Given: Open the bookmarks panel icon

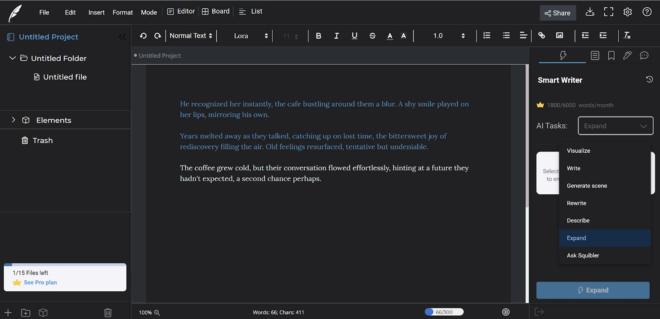Looking at the screenshot, I should pyautogui.click(x=611, y=56).
